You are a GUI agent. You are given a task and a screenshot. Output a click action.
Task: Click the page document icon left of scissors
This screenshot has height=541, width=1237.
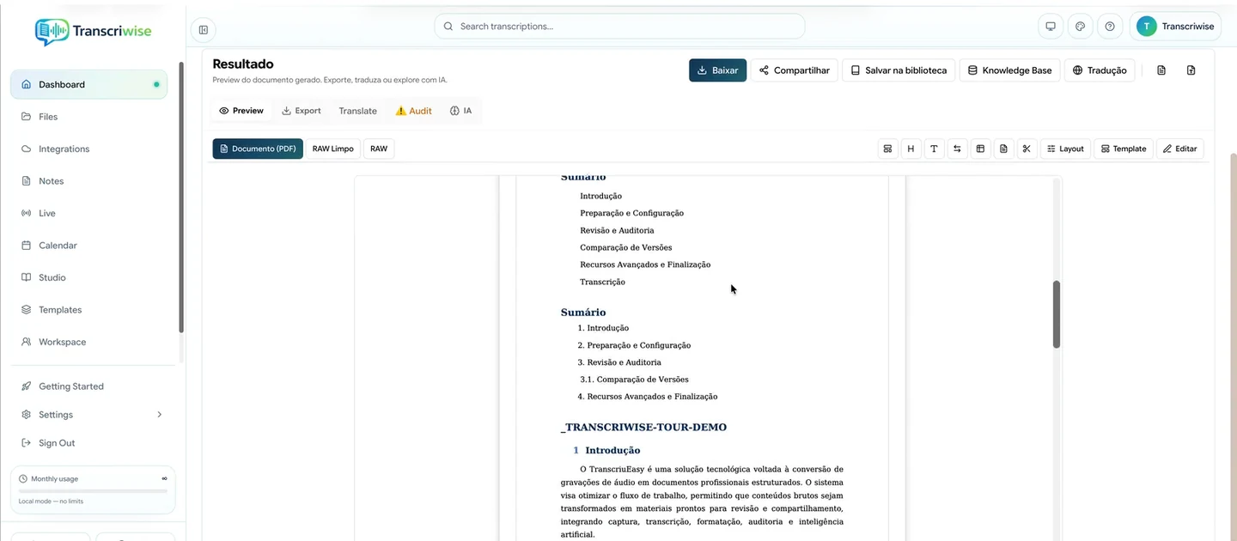pos(1003,149)
